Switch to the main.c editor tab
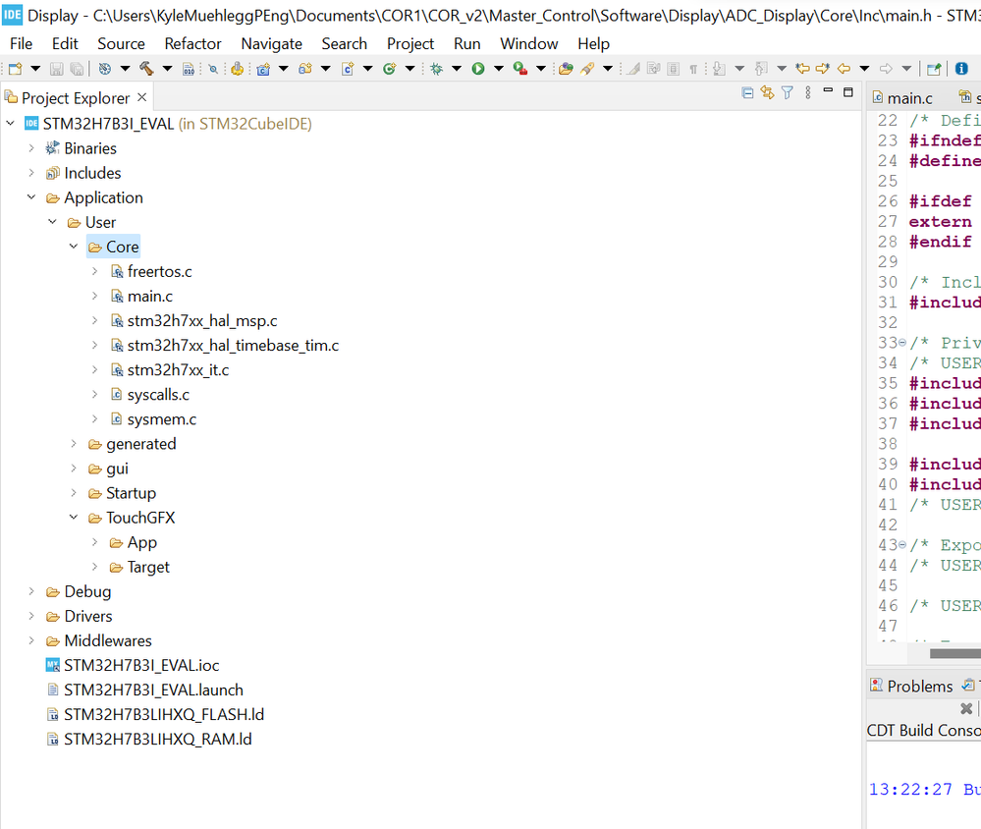This screenshot has height=829, width=981. coord(902,98)
